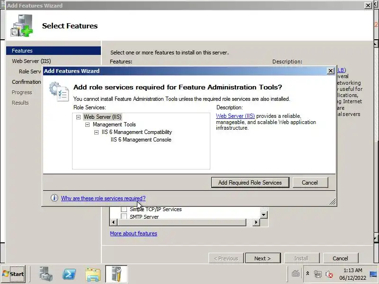379x284 pixels.
Task: Select Features step in wizard sidebar
Action: tap(54, 51)
